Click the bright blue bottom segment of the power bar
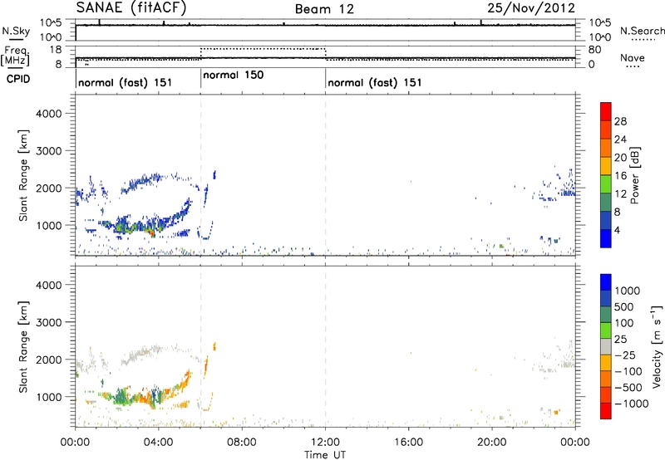This screenshot has width=665, height=460. coord(606,238)
